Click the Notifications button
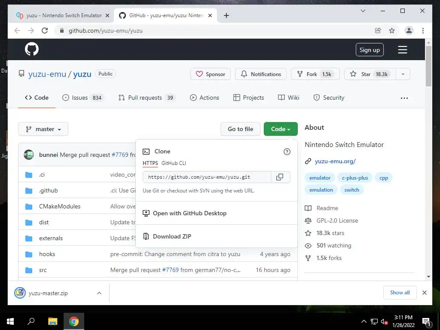Viewport: 440px width, 330px height. click(x=261, y=74)
